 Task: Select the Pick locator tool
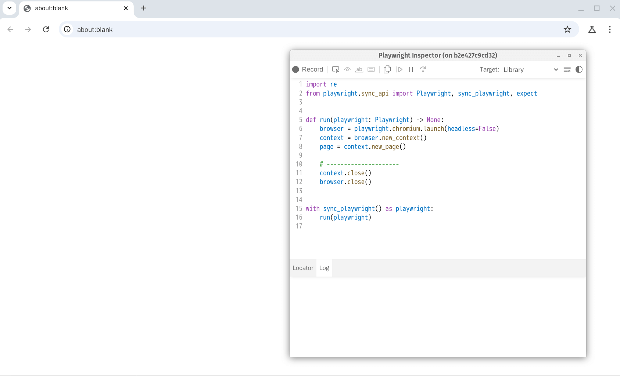click(336, 69)
